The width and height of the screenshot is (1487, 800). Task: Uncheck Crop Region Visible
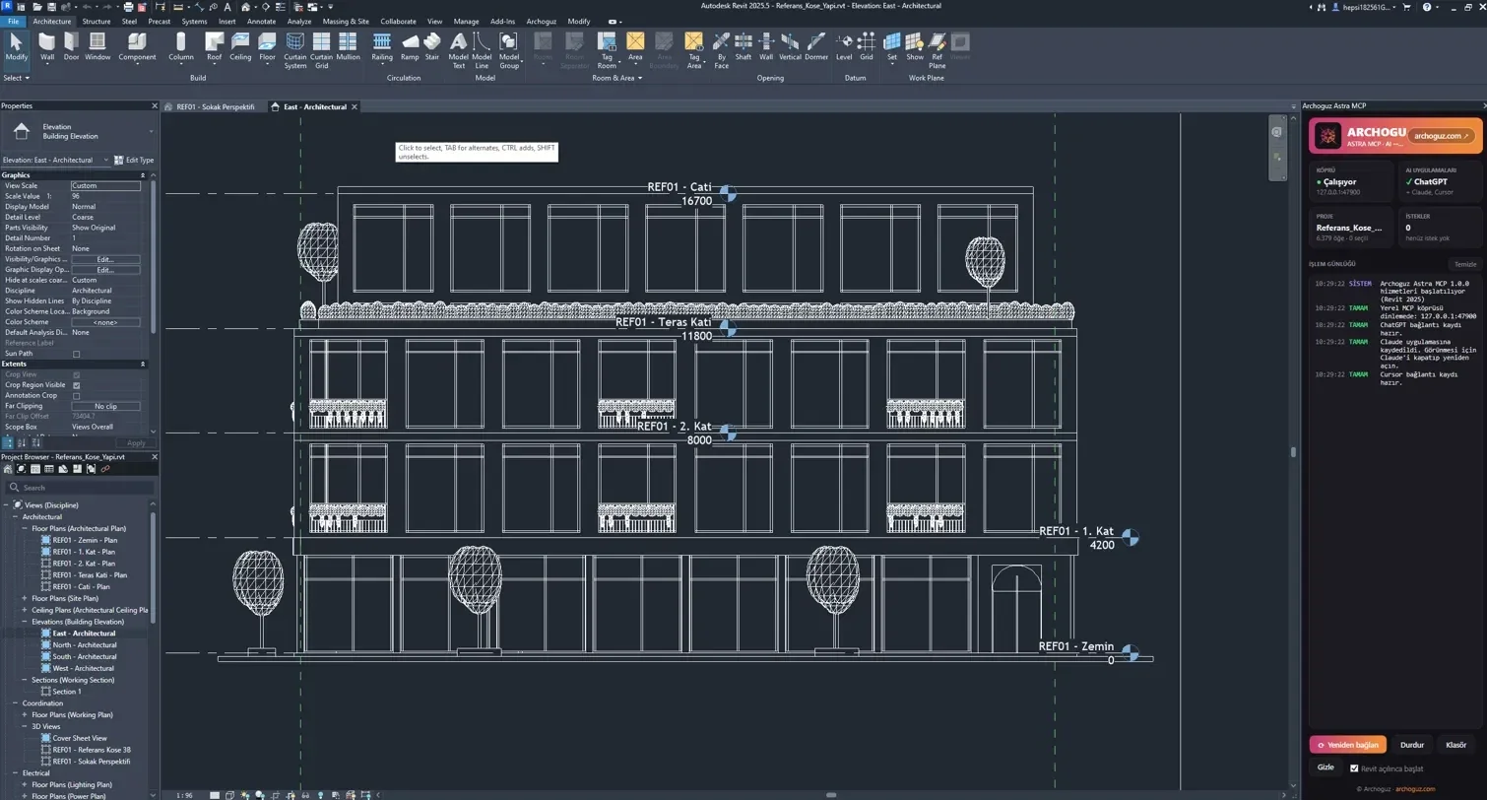click(77, 385)
